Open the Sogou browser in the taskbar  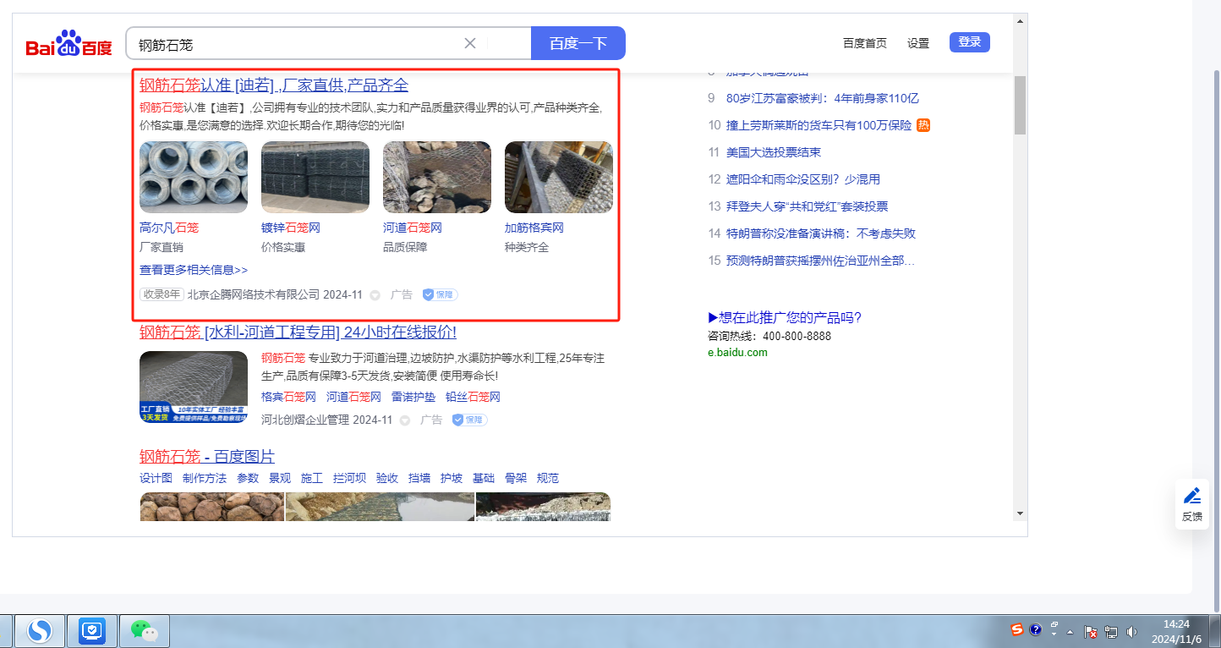pyautogui.click(x=40, y=631)
